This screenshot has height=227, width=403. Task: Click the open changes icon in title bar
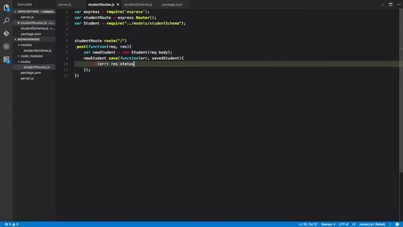[x=382, y=4]
